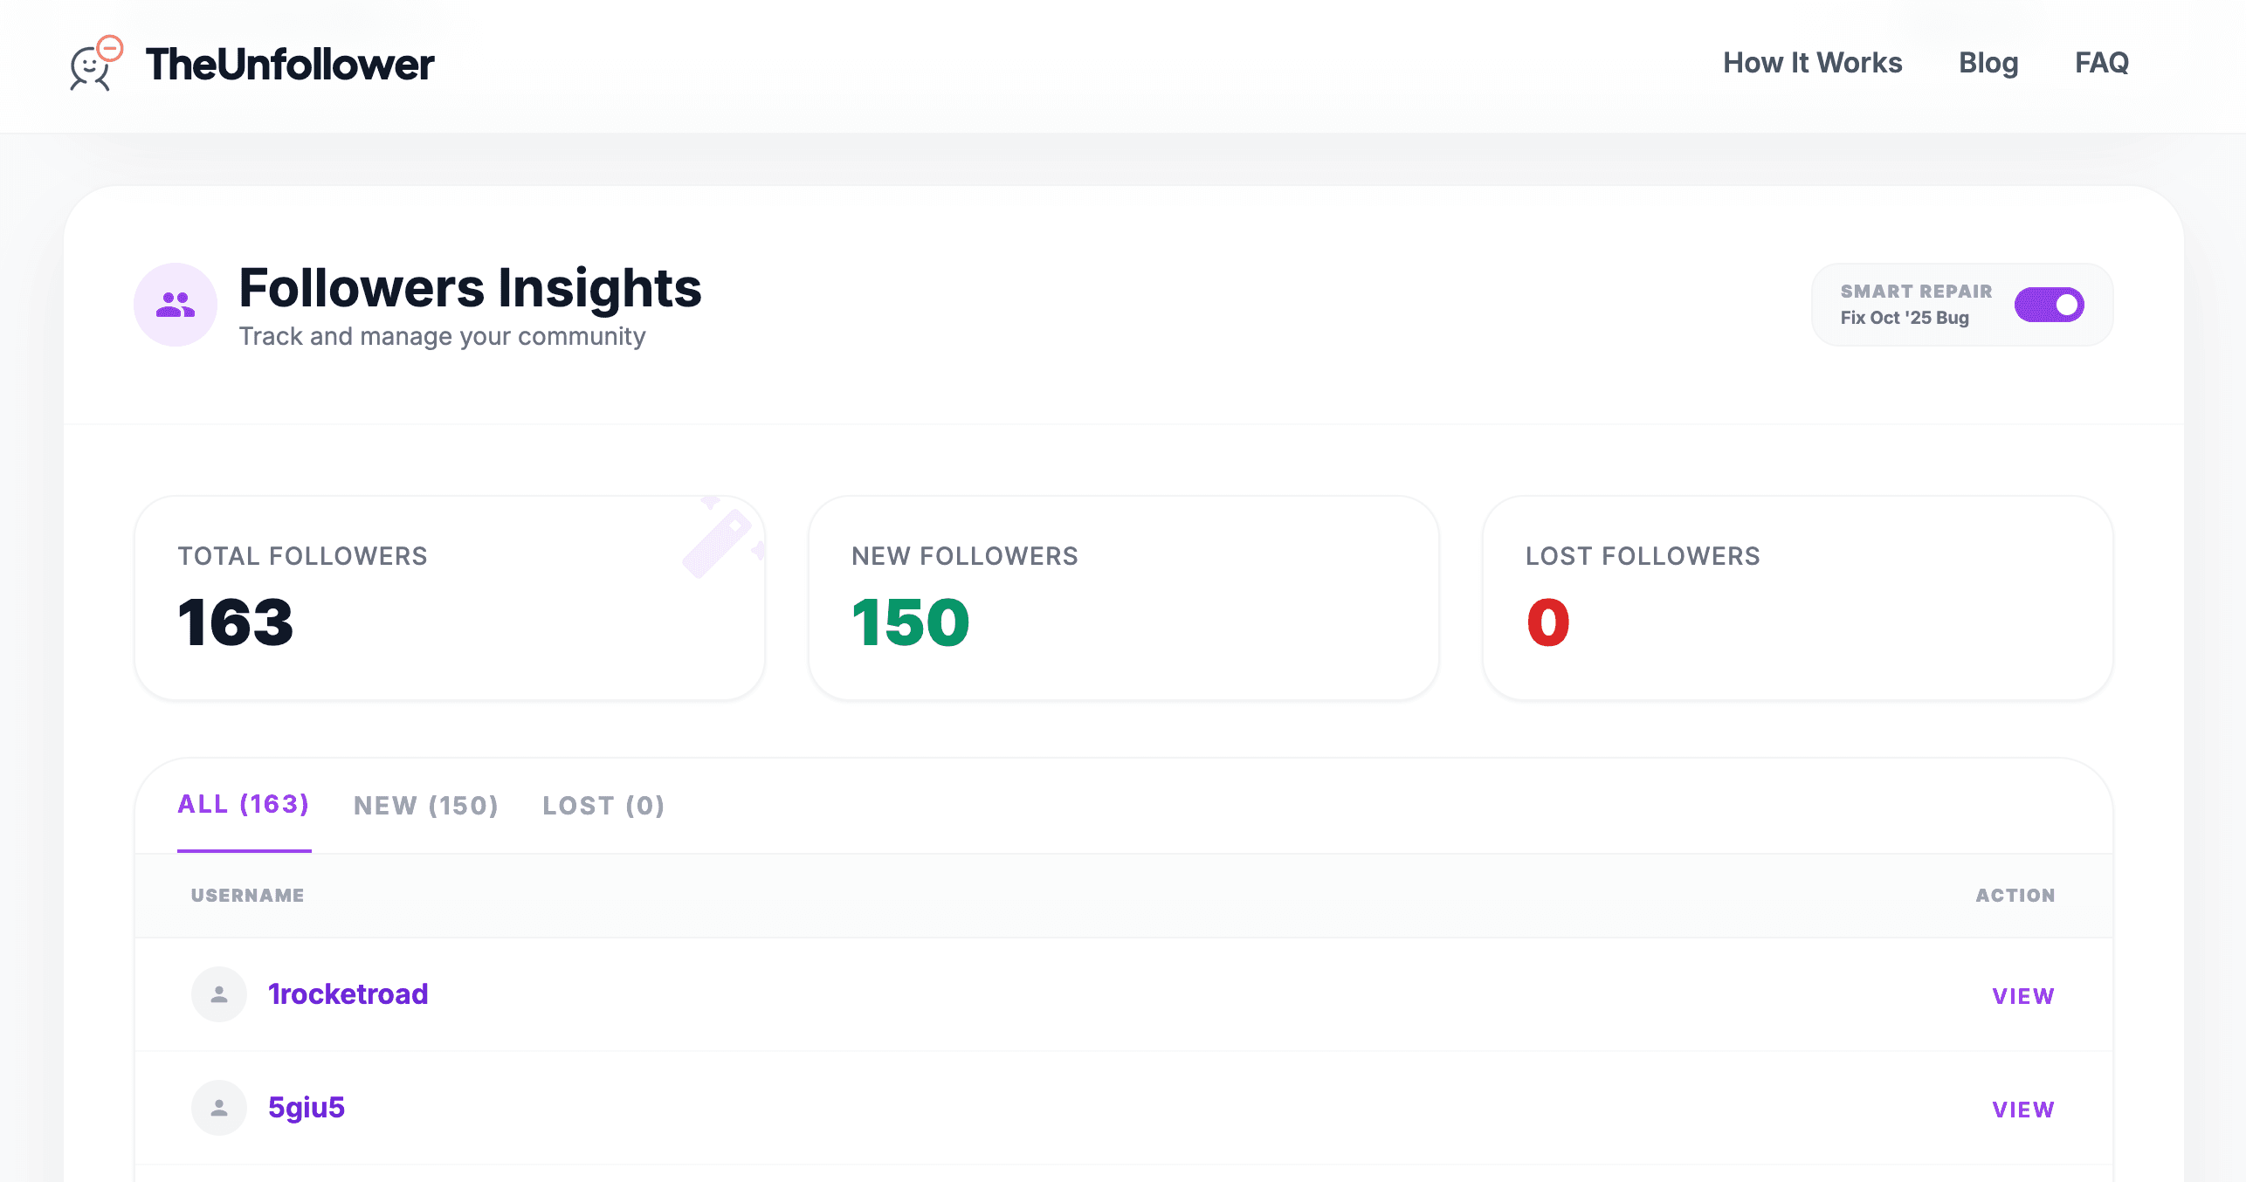The image size is (2246, 1182).
Task: Open the How It Works page
Action: [x=1812, y=62]
